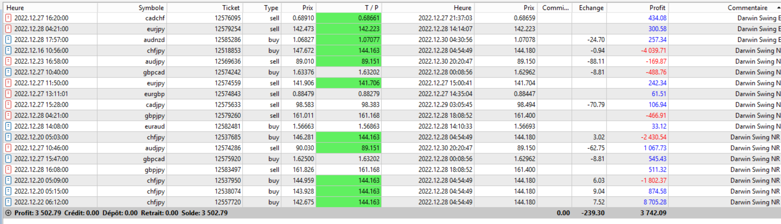Click the order icon on the cadjpy row

pyautogui.click(x=8, y=105)
